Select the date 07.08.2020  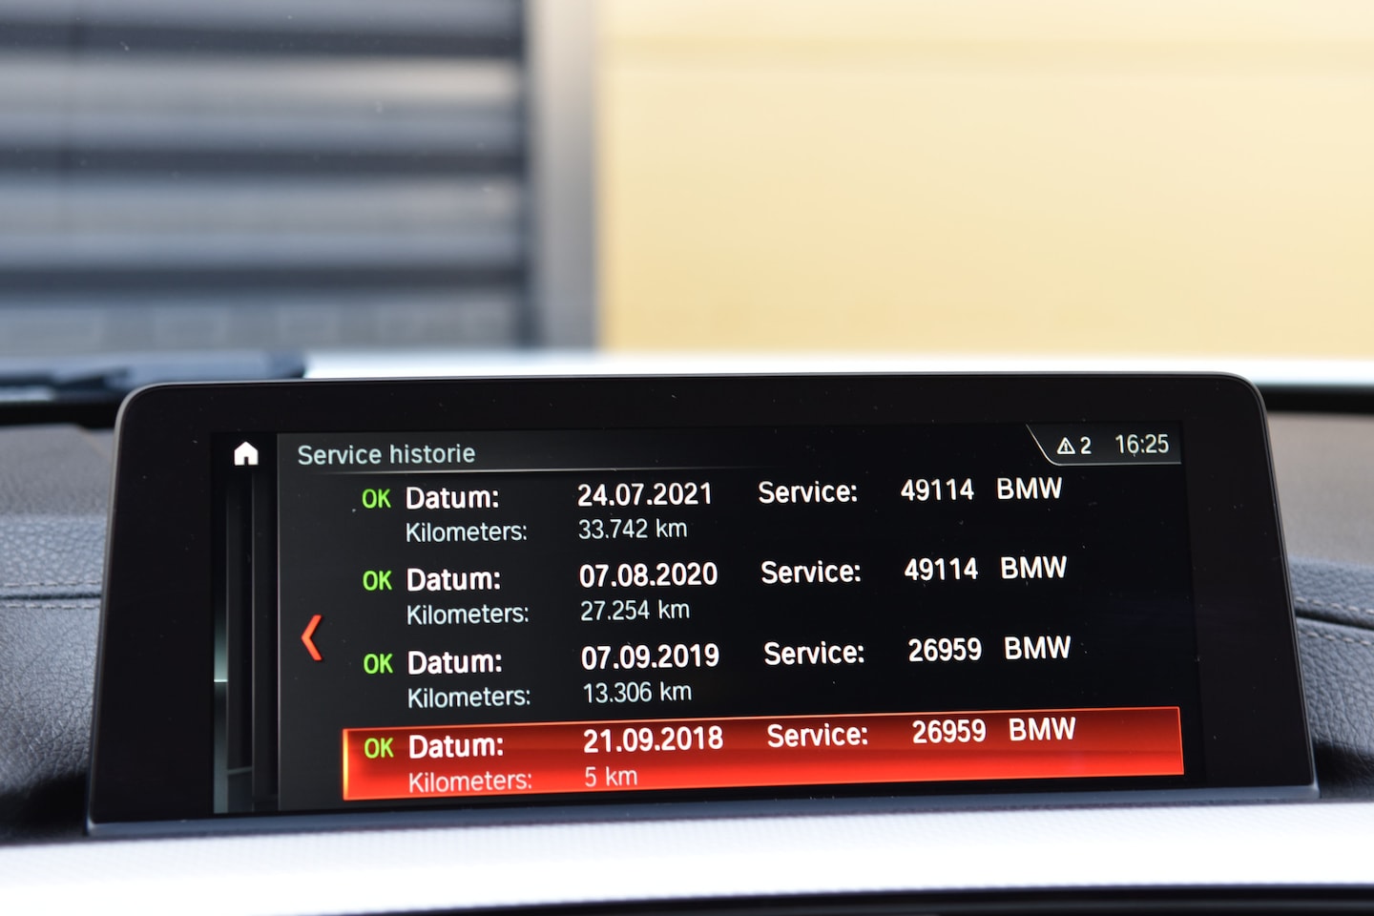click(x=648, y=574)
